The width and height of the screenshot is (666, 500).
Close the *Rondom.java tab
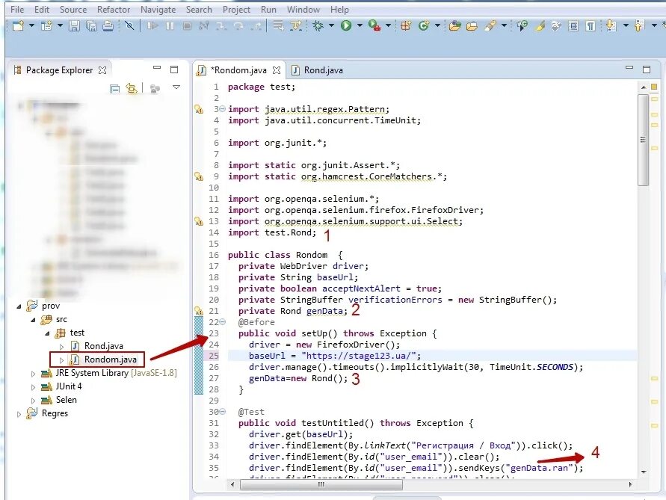pyautogui.click(x=277, y=70)
